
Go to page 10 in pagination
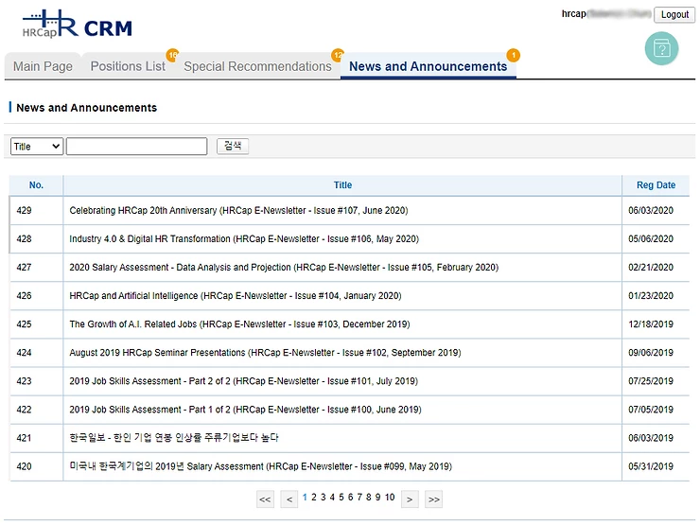(390, 497)
